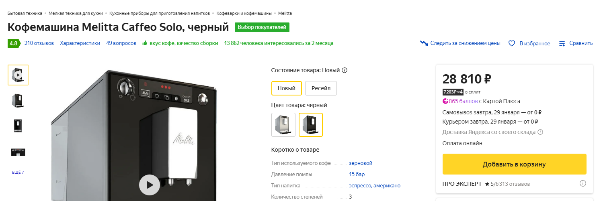Click the question mark next to Состояние товара
Screen dimensions: 601x201
pos(344,70)
